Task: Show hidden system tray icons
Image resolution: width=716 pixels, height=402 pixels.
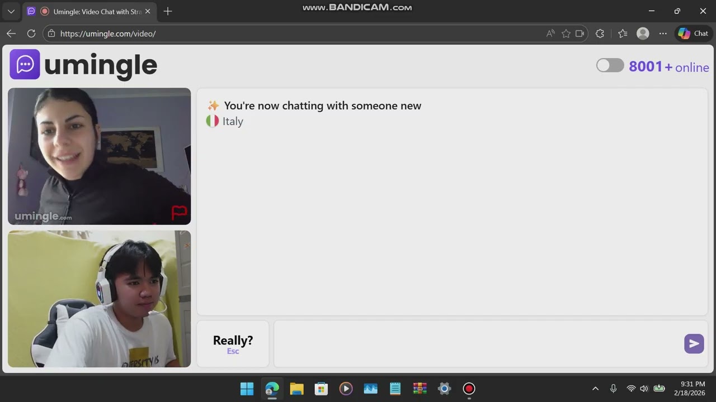Action: (595, 389)
